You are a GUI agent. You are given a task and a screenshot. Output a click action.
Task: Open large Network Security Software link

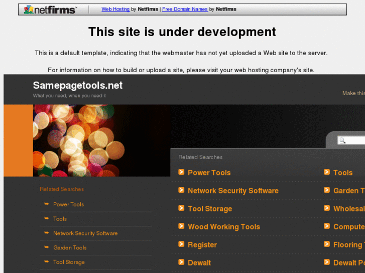233,191
